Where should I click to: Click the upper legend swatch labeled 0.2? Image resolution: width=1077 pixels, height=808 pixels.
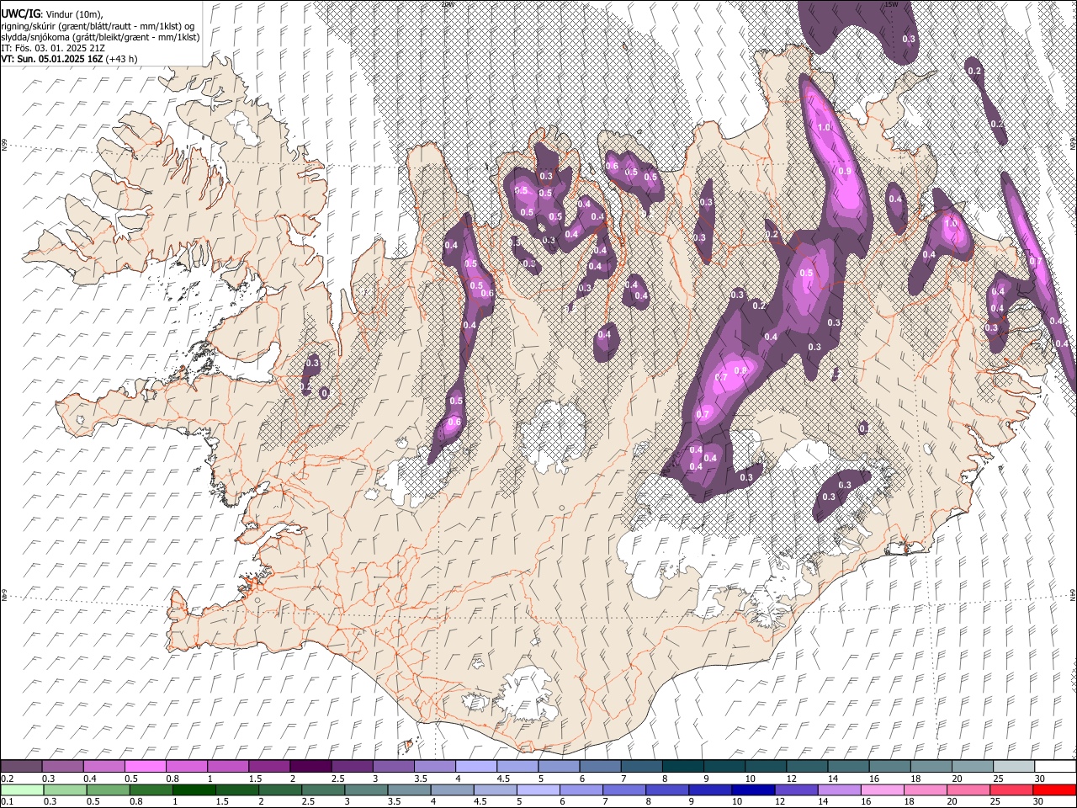[21, 767]
